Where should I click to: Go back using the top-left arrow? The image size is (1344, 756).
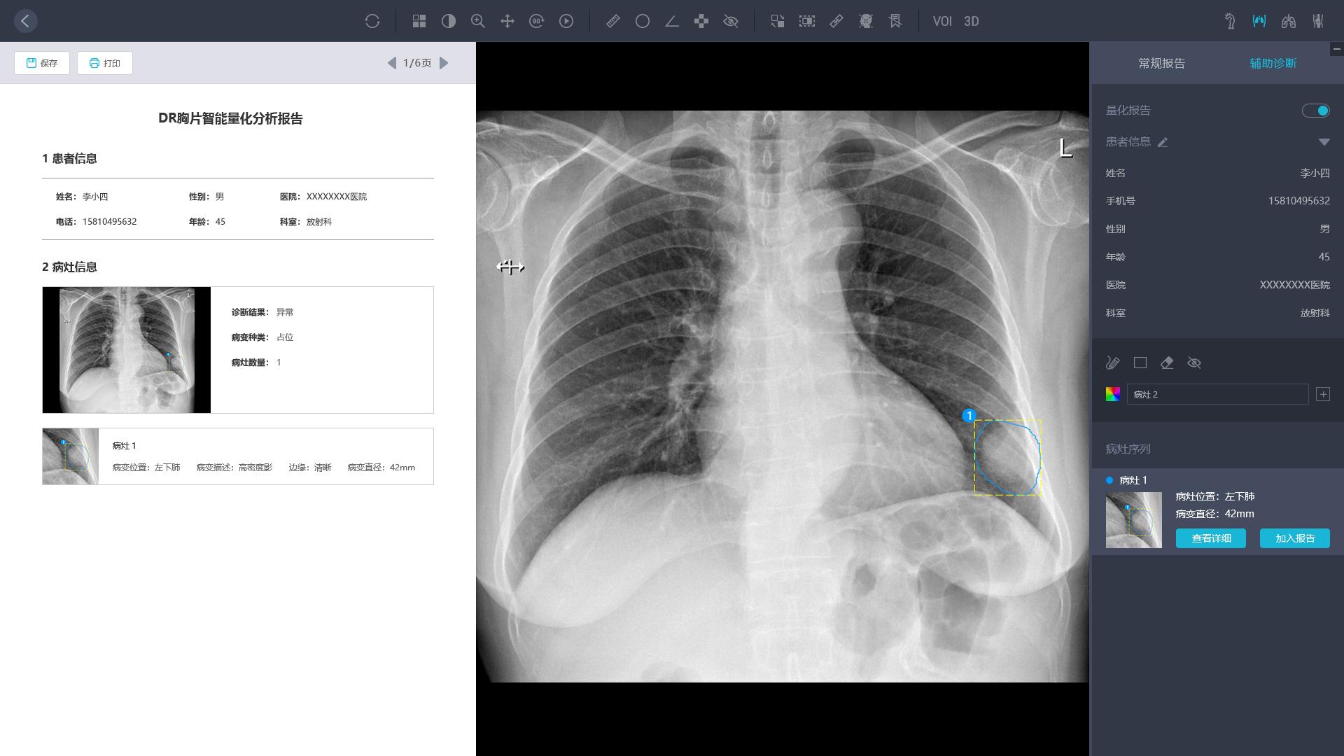[x=25, y=21]
